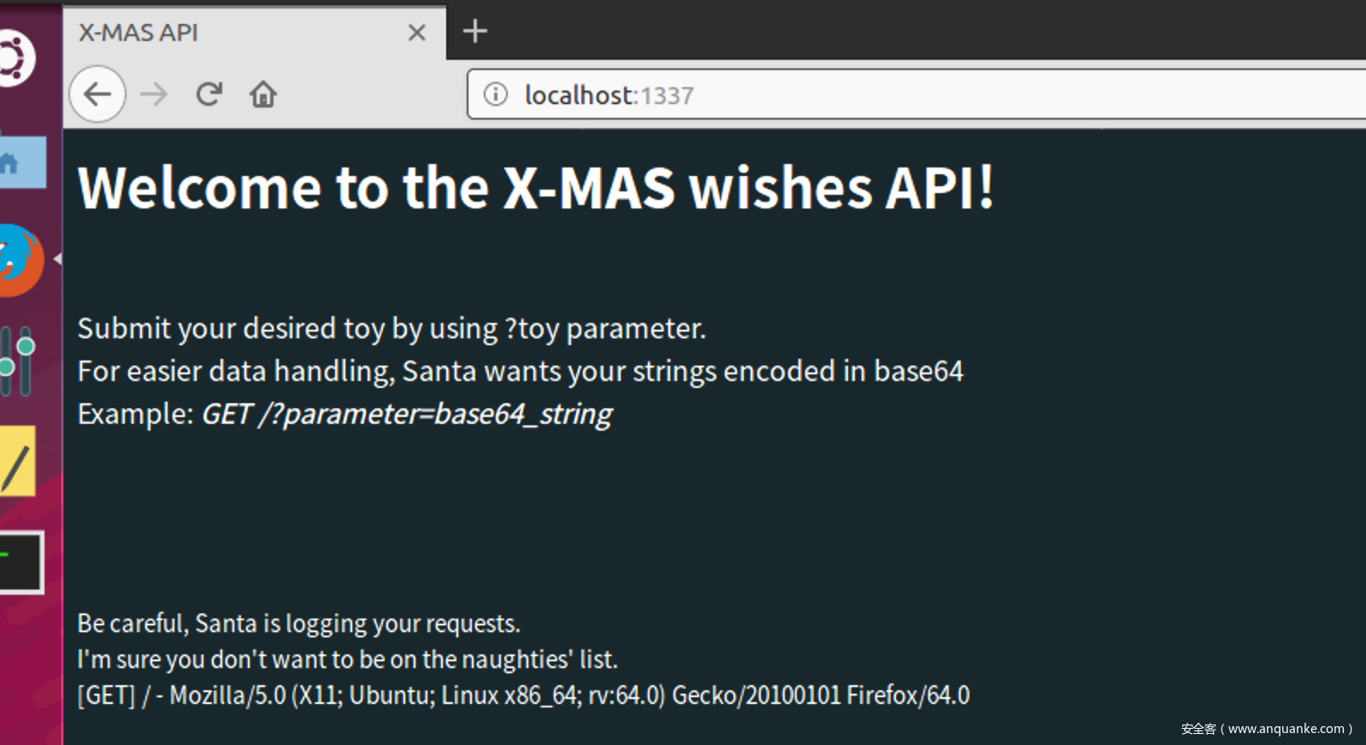Click the italic GET /?parameter=base64_string example
Image resolution: width=1366 pixels, height=745 pixels.
coord(407,414)
